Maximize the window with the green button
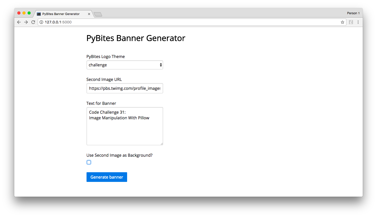377x217 pixels. tap(29, 13)
